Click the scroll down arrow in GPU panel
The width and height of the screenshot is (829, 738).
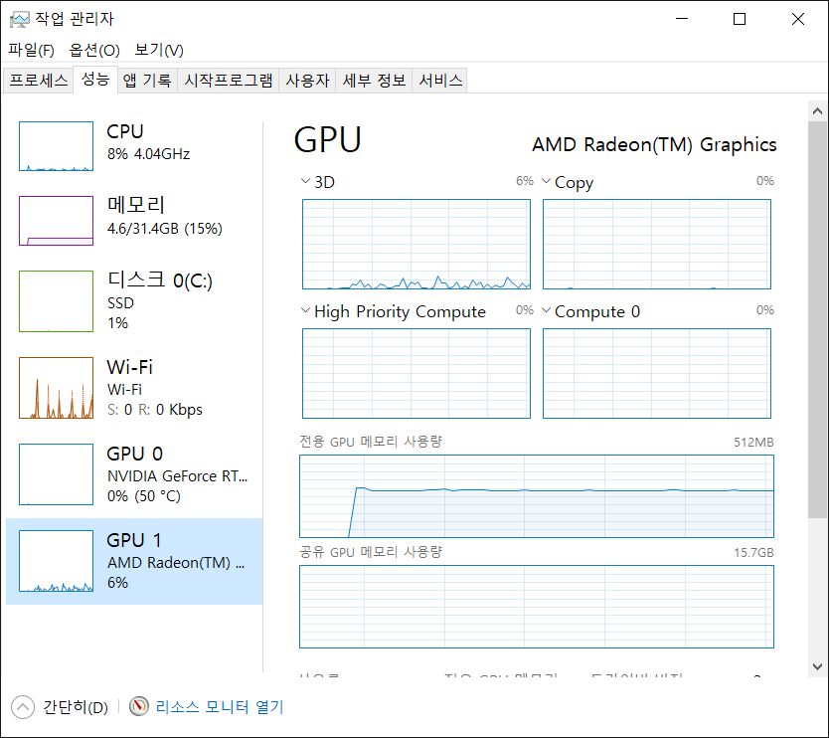pyautogui.click(x=818, y=665)
